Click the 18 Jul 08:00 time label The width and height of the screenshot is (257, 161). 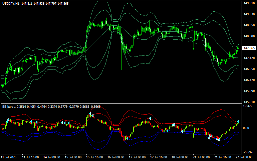[180, 157]
